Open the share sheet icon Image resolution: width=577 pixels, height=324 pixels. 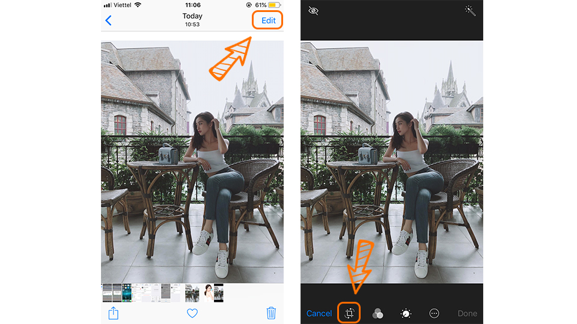(x=114, y=313)
